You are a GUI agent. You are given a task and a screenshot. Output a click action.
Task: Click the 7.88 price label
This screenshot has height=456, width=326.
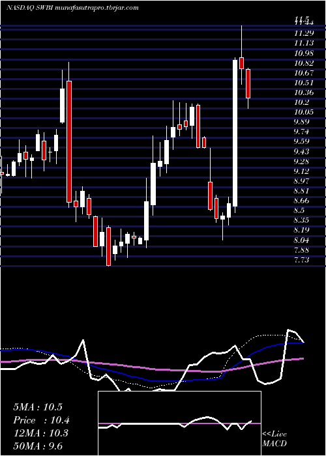click(x=301, y=250)
